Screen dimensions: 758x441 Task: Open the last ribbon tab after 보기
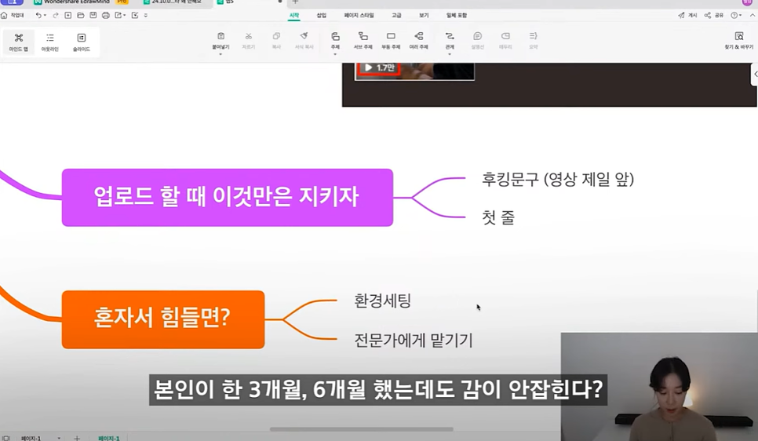pyautogui.click(x=457, y=16)
